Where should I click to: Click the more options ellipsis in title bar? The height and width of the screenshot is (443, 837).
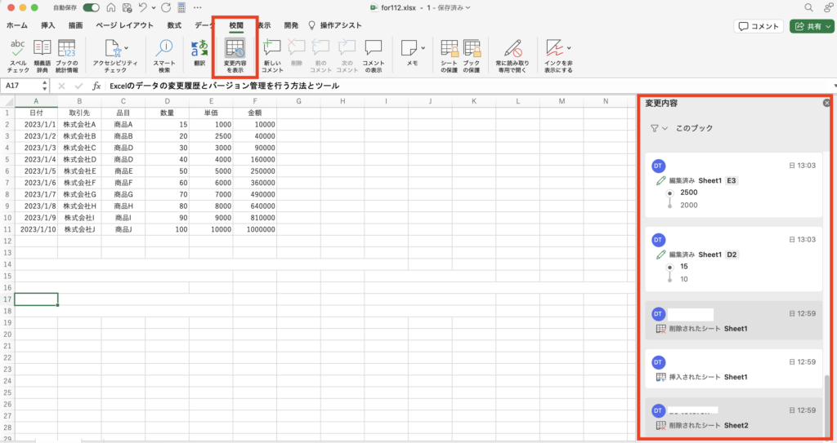(x=198, y=7)
